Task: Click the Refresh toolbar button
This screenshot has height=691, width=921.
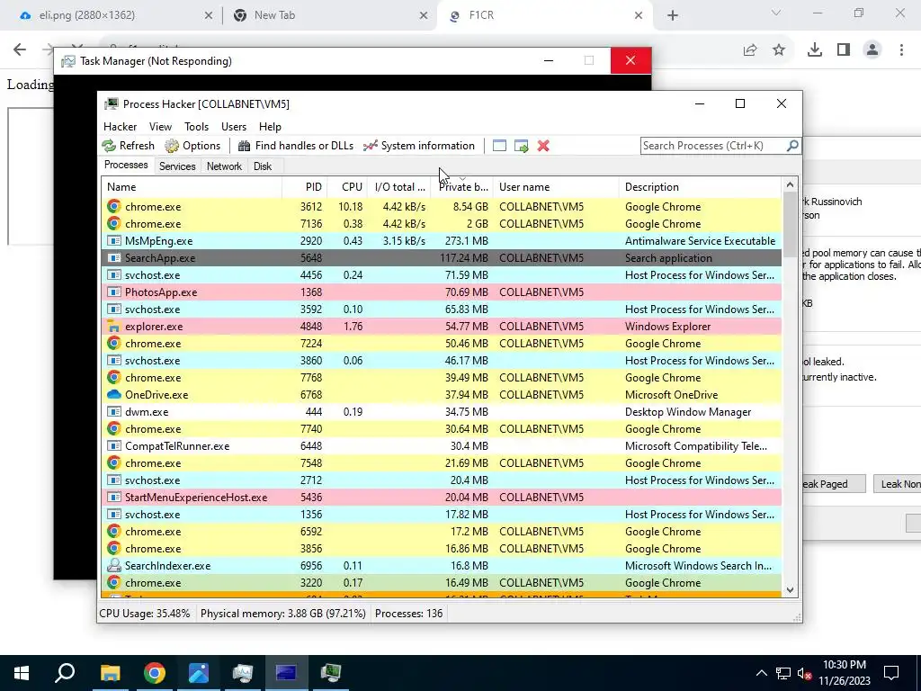Action: coord(129,146)
